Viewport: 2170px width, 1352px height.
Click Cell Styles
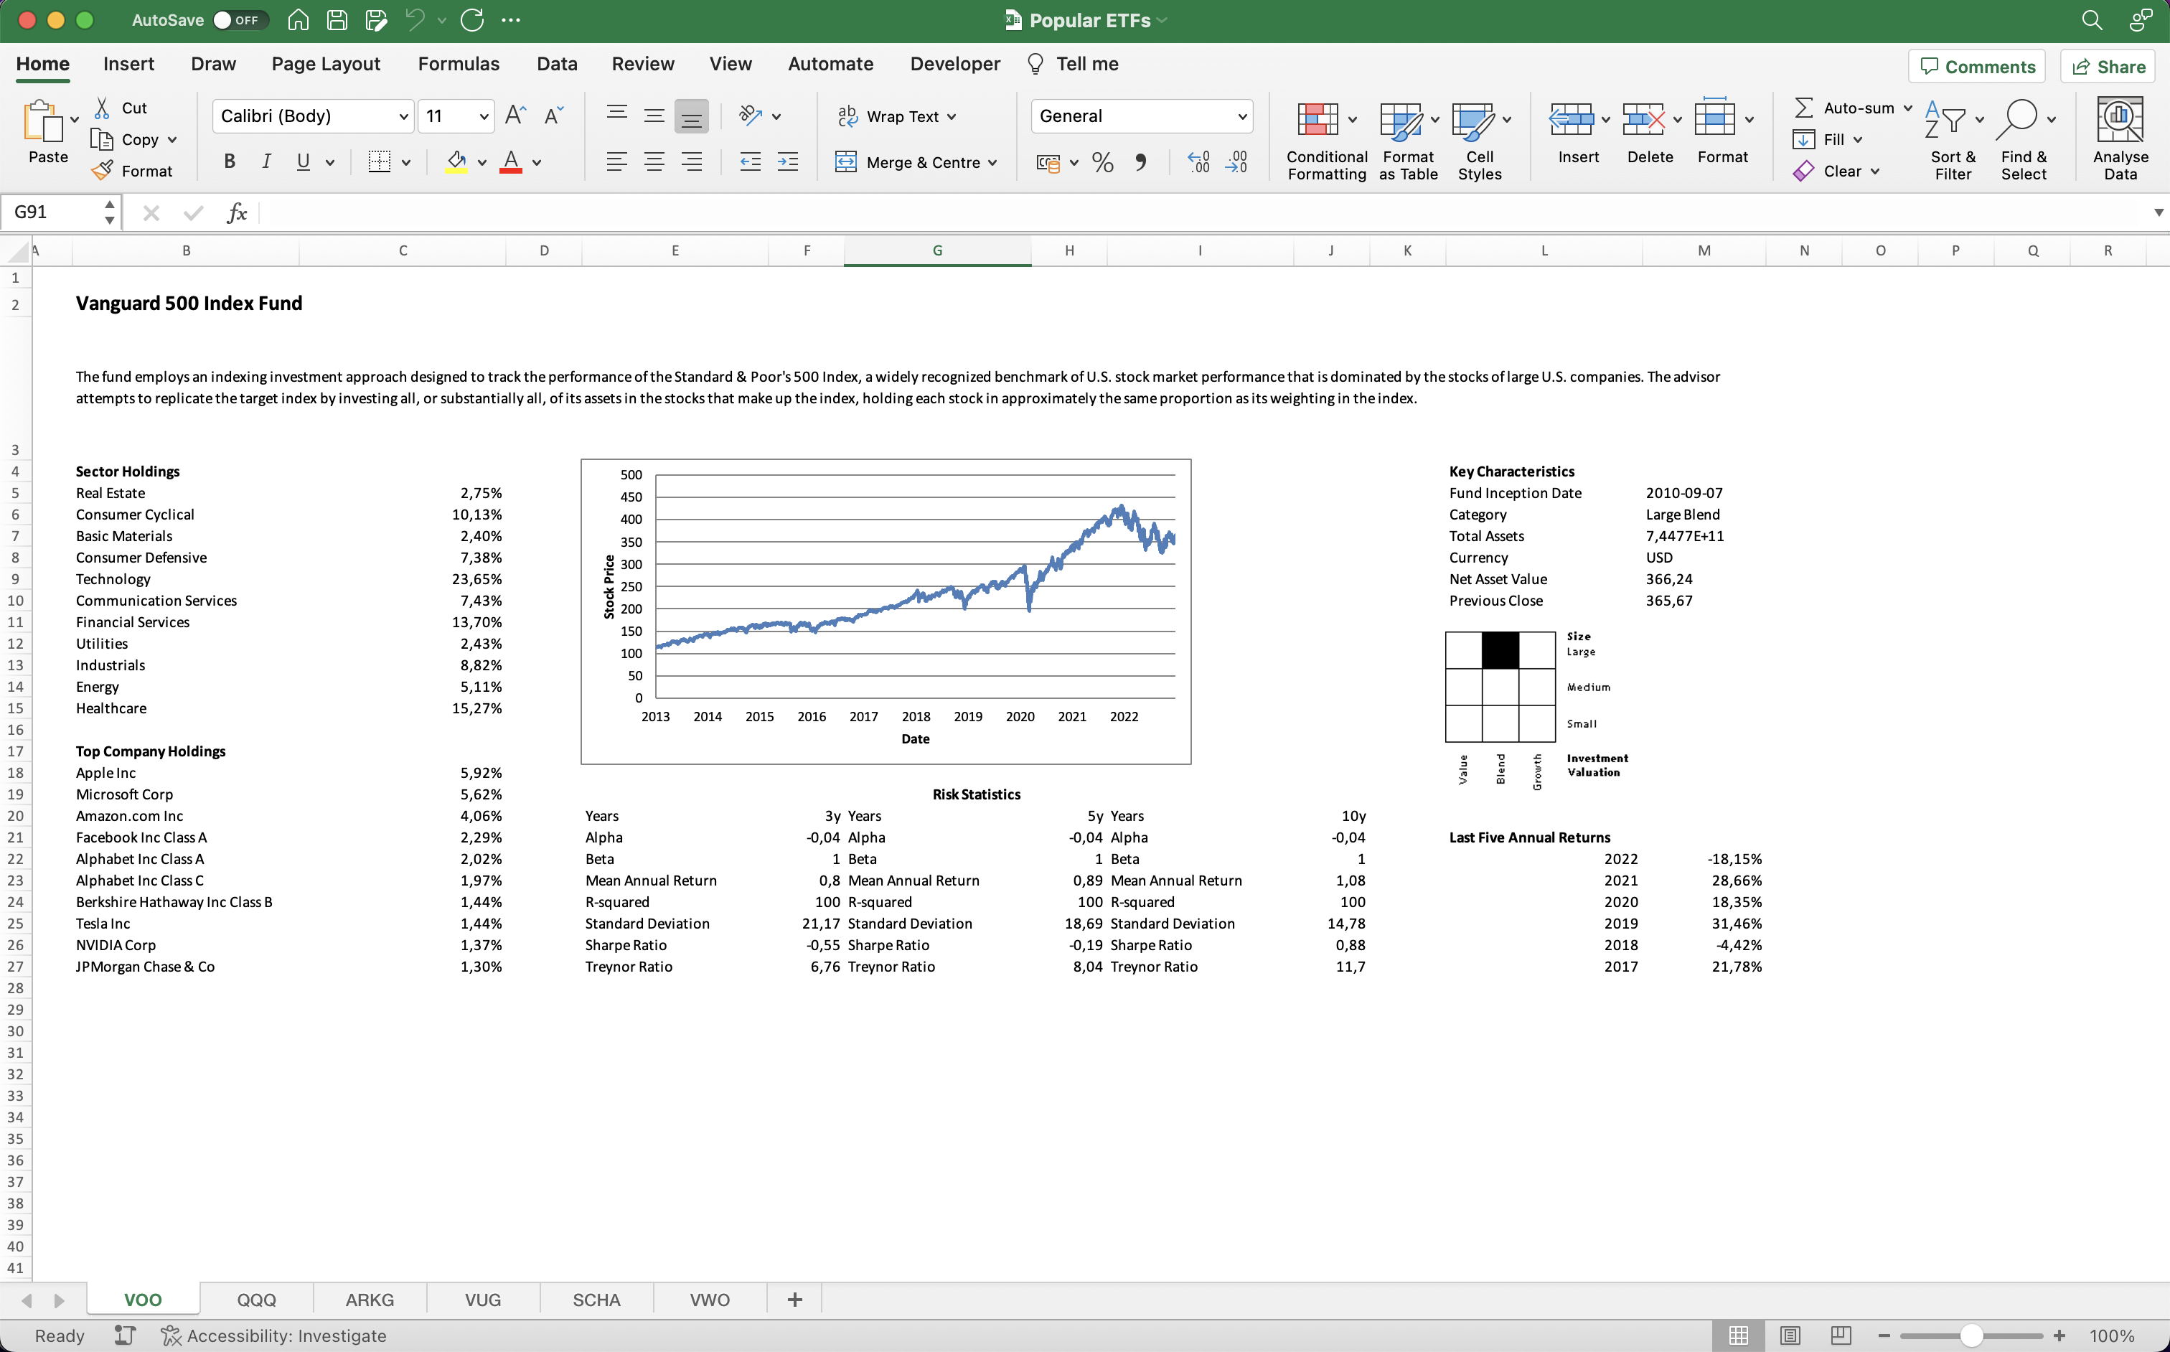pyautogui.click(x=1479, y=139)
